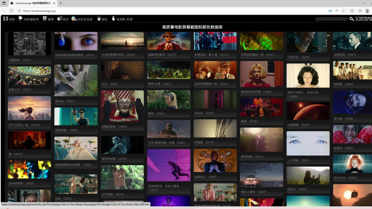
Task: Open the blue eye 你身体眼泪的奇怪颜色 thumbnail
Action: click(x=76, y=41)
